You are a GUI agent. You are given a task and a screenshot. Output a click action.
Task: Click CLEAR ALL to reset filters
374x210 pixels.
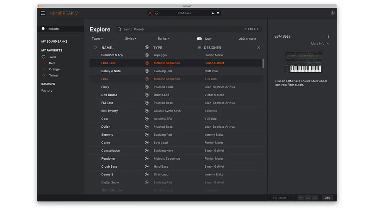[x=251, y=29]
